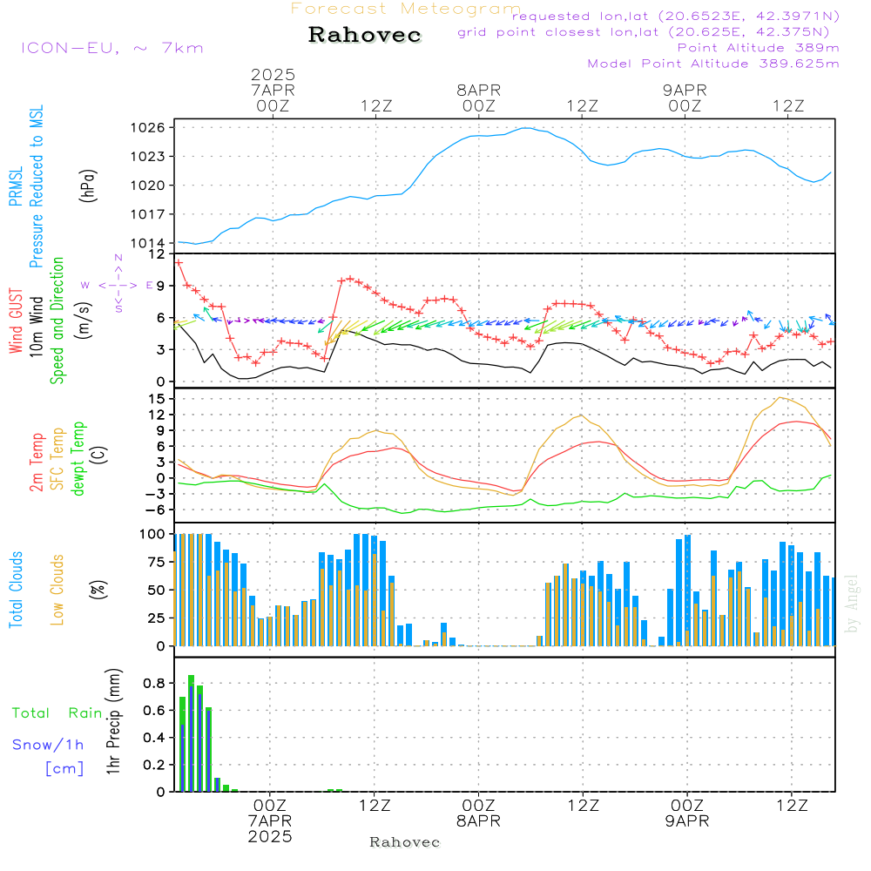Click the "2025" year label above the charts

coord(273,74)
